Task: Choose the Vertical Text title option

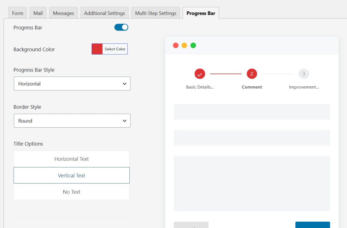Action: click(x=71, y=175)
